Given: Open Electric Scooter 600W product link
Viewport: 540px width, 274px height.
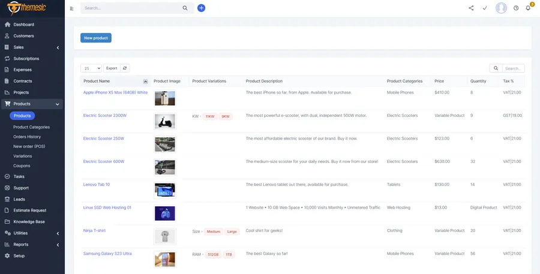Looking at the screenshot, I should (104, 161).
